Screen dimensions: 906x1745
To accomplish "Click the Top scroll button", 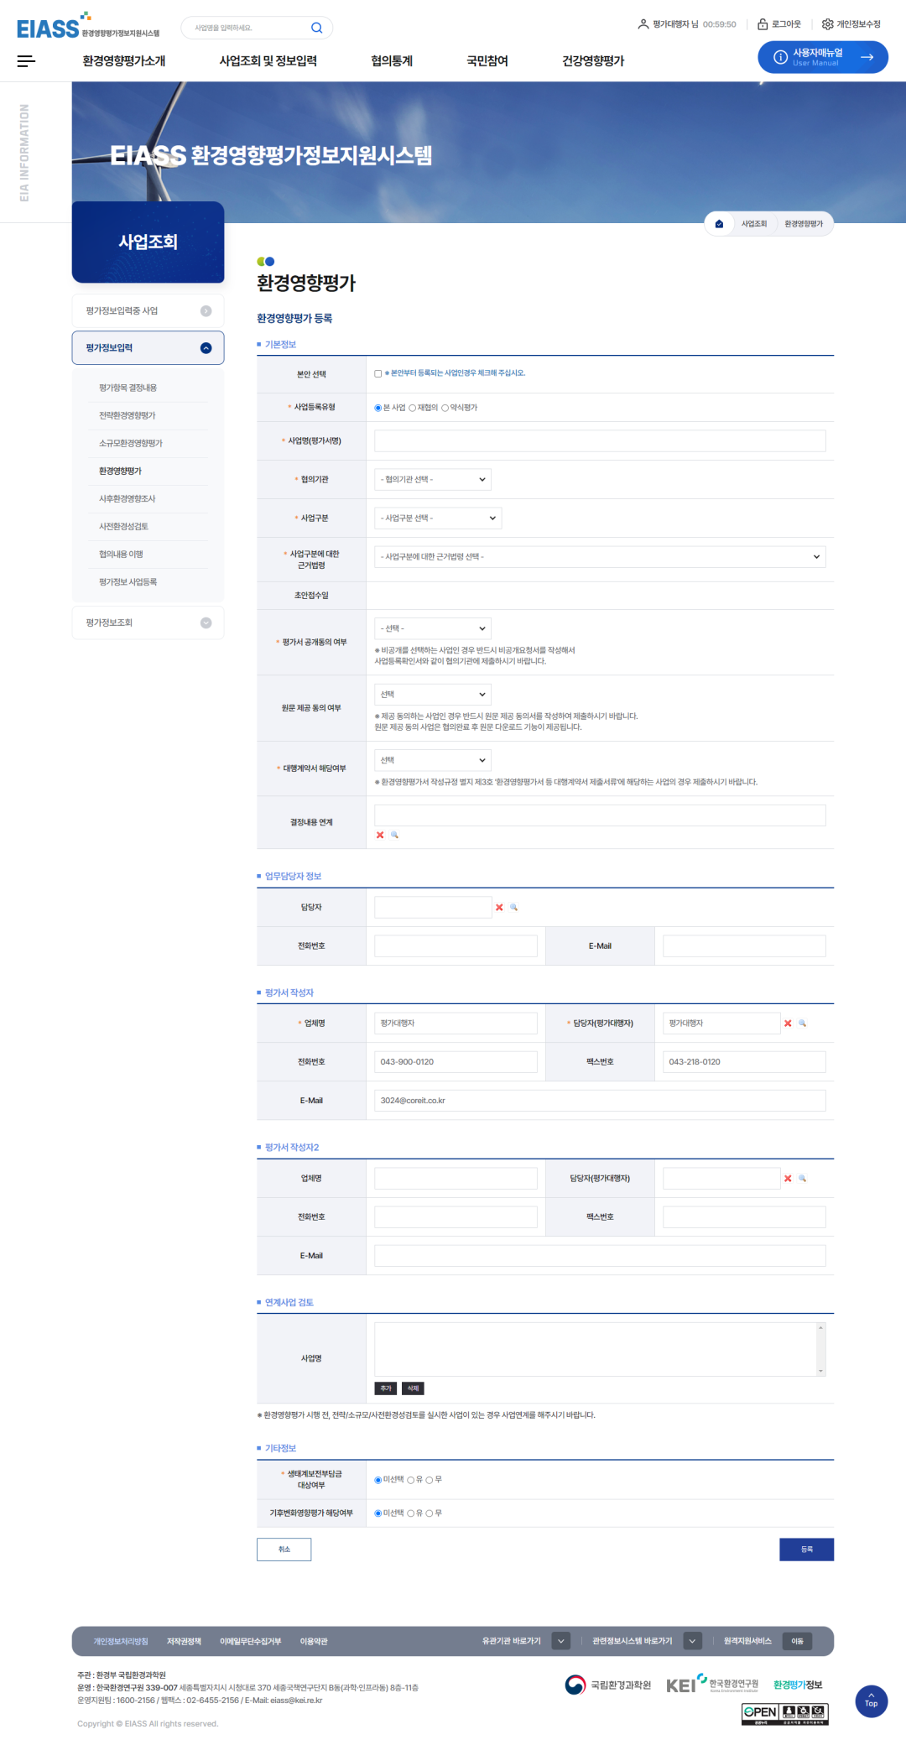I will tap(871, 1701).
